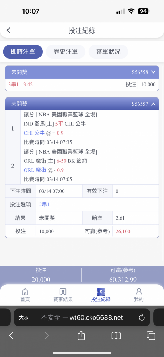Switch to the 審單狀況 tab
This screenshot has height=357, width=164.
tap(108, 52)
